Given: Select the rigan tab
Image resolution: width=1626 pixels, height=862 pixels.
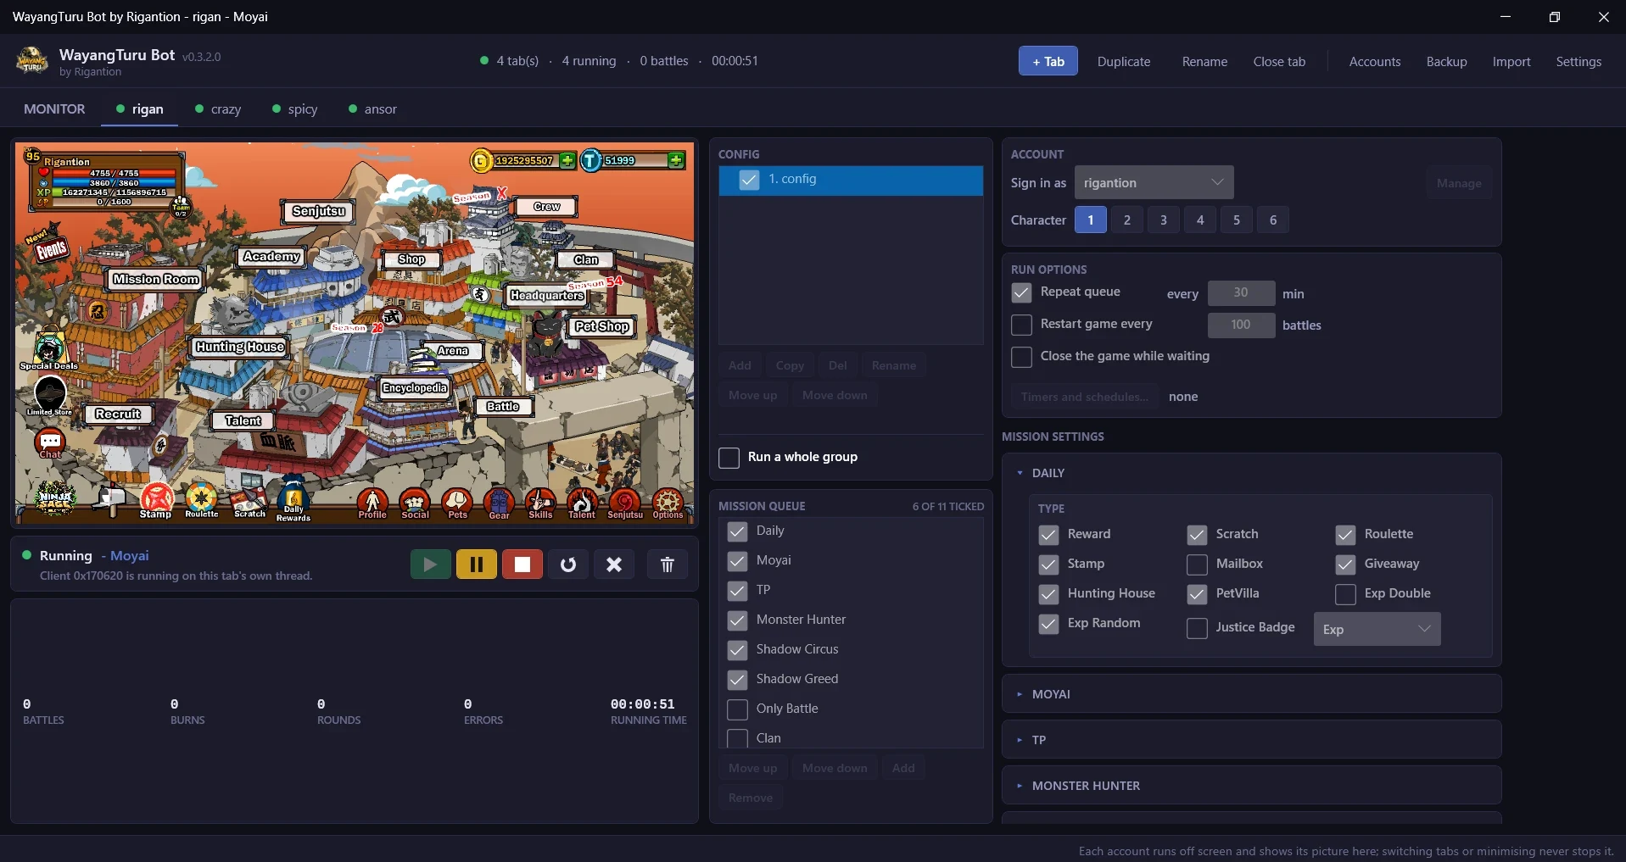Looking at the screenshot, I should [x=140, y=109].
